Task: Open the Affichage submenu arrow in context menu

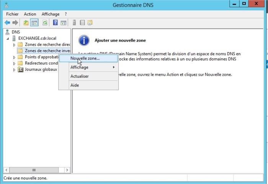Action: click(114, 67)
